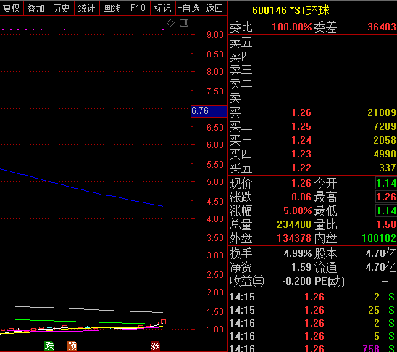Click the 总量 value 234480

[x=294, y=224]
